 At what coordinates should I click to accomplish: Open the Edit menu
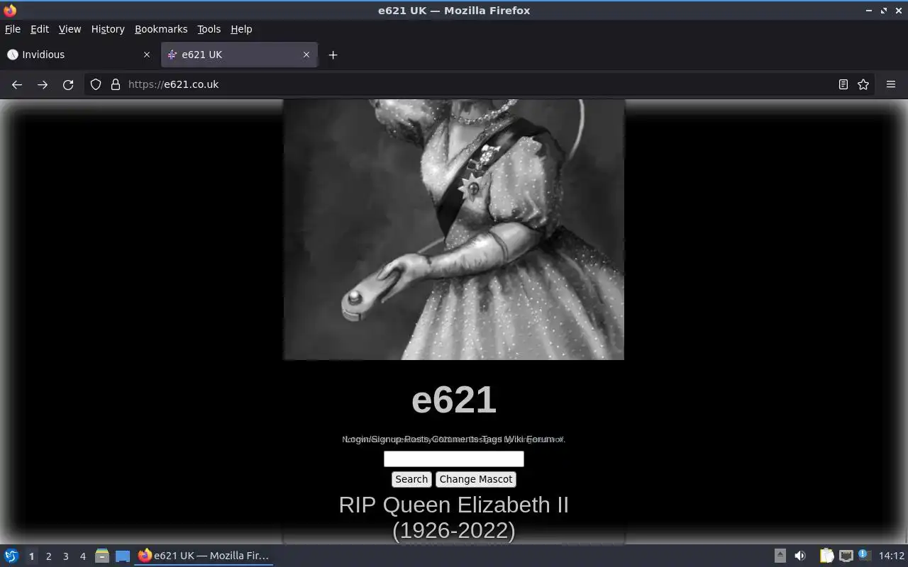tap(40, 29)
